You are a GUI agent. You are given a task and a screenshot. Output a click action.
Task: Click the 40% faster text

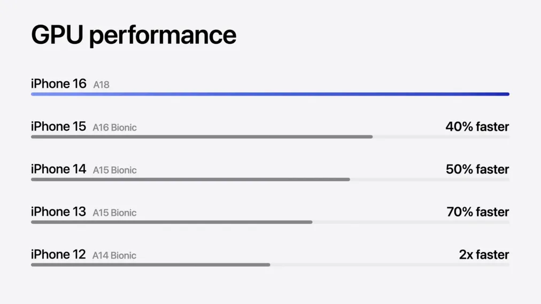(x=477, y=127)
